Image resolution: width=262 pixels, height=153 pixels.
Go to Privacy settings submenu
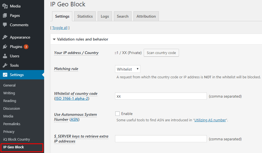[9, 131]
